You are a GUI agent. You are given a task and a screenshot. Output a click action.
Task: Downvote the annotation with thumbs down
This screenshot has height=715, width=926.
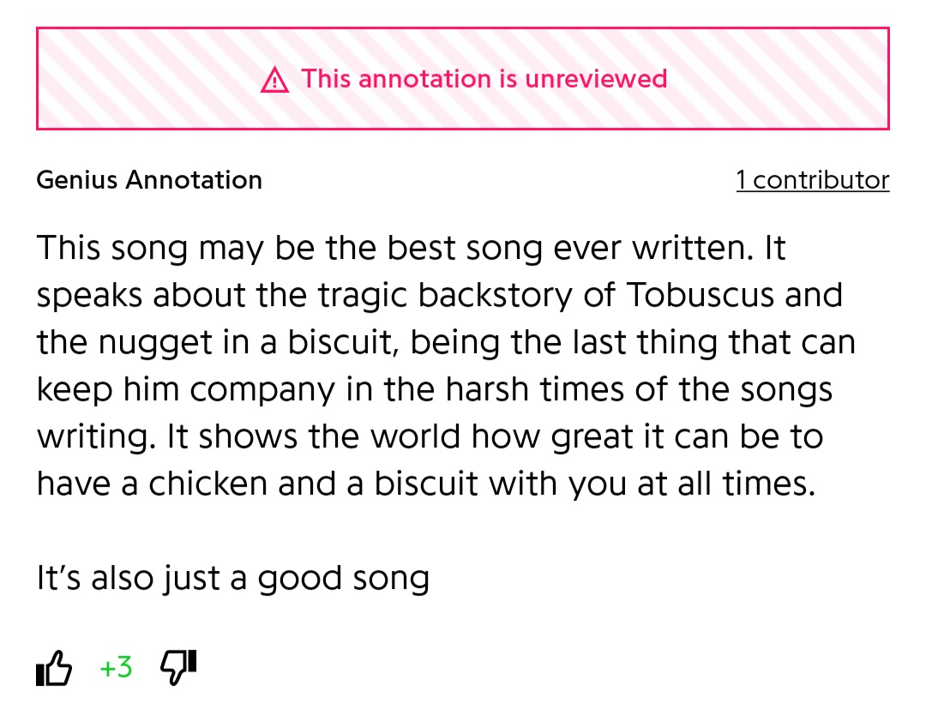click(178, 668)
